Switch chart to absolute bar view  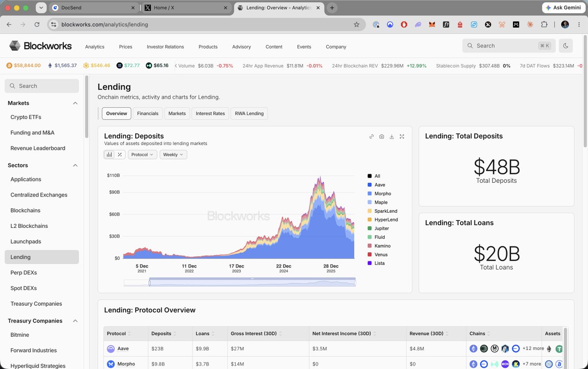[x=109, y=154]
